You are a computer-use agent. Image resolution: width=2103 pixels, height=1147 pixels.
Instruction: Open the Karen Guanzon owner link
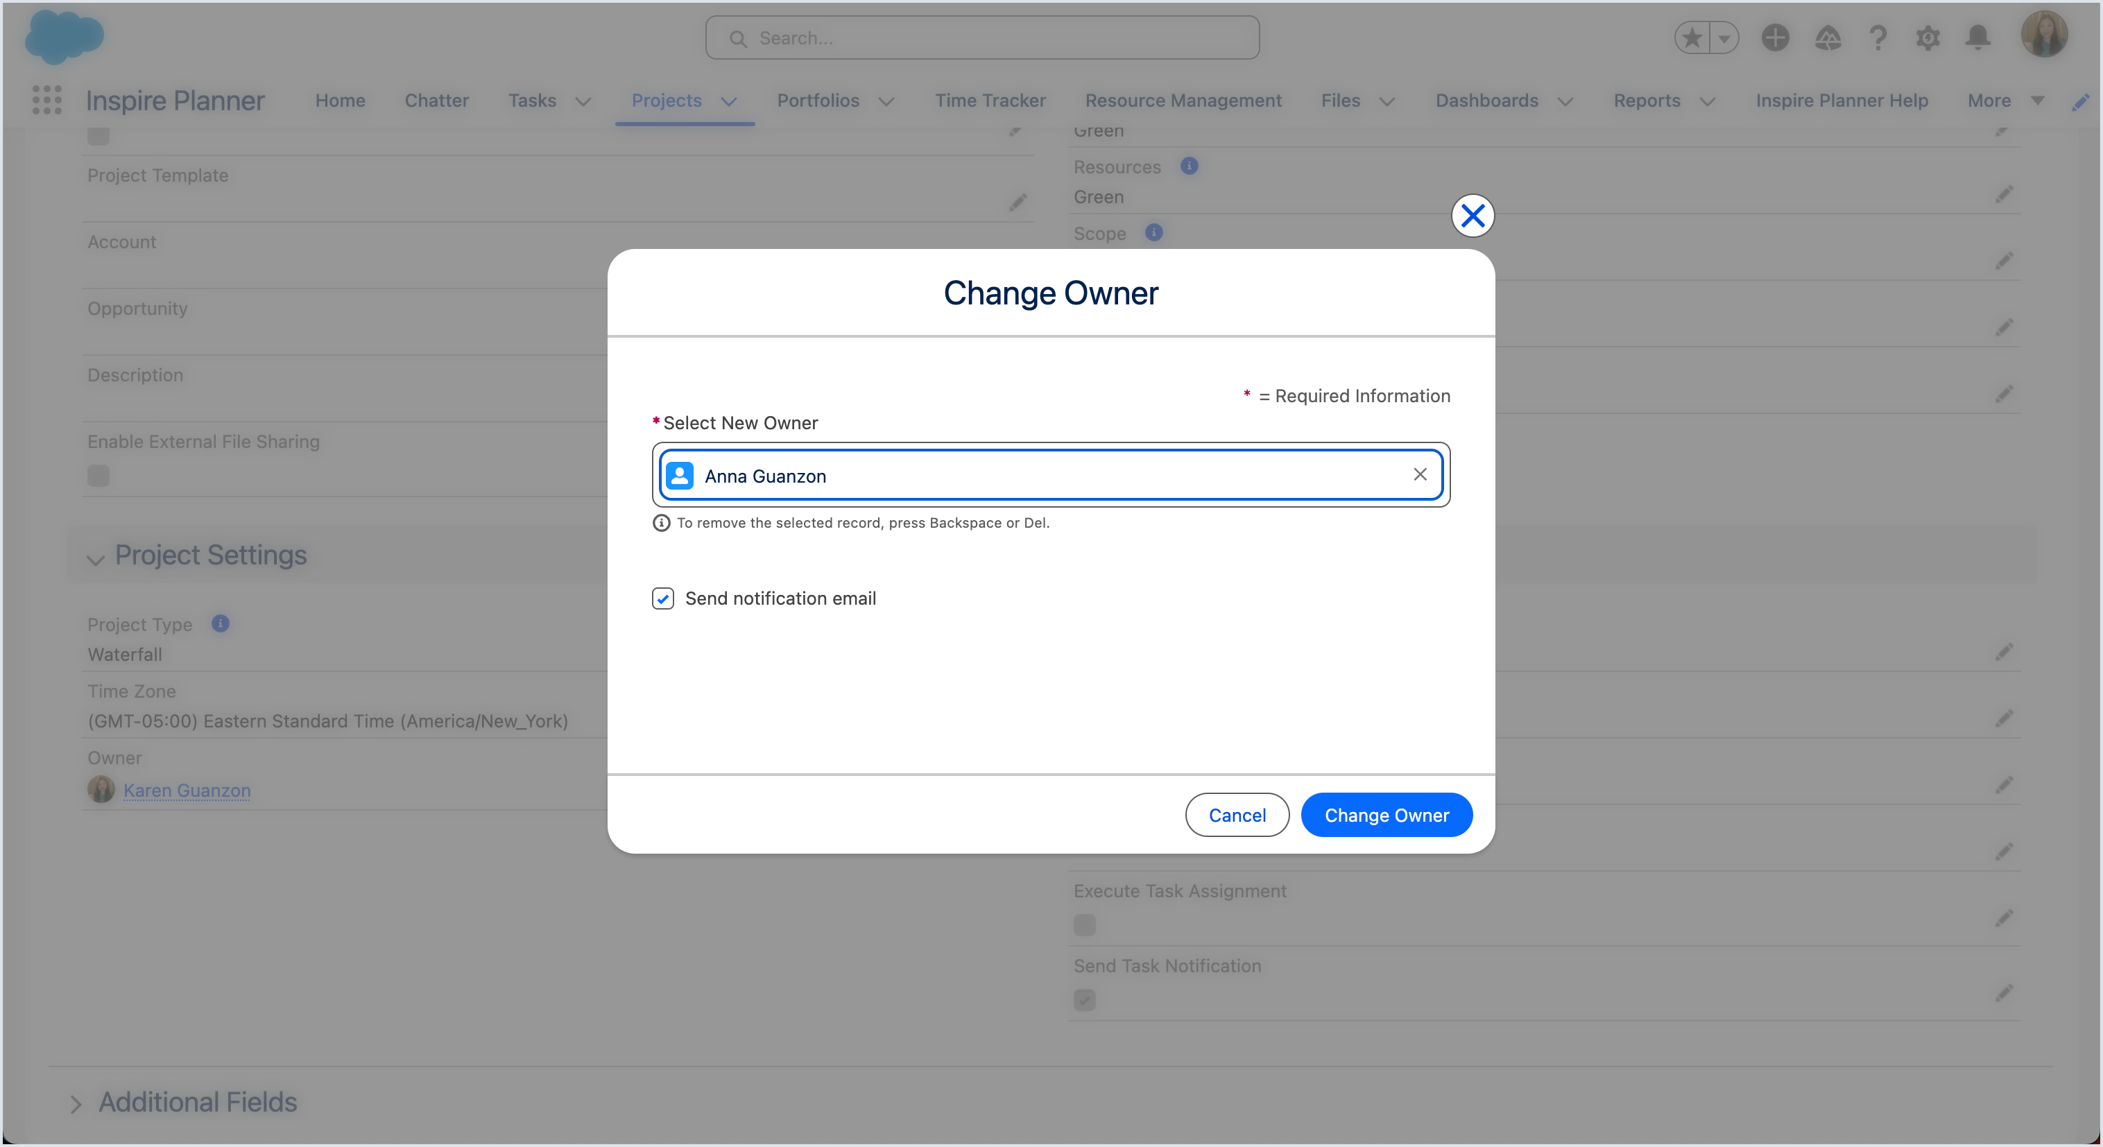click(x=187, y=791)
